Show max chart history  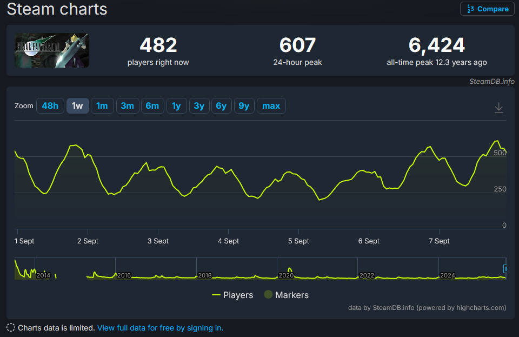[271, 106]
